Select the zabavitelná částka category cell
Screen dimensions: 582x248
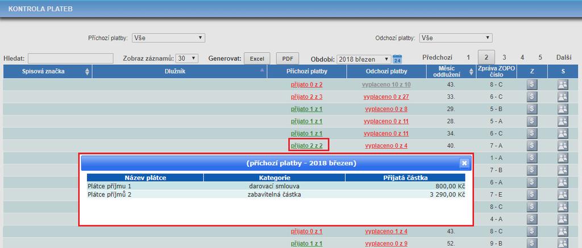(x=275, y=195)
